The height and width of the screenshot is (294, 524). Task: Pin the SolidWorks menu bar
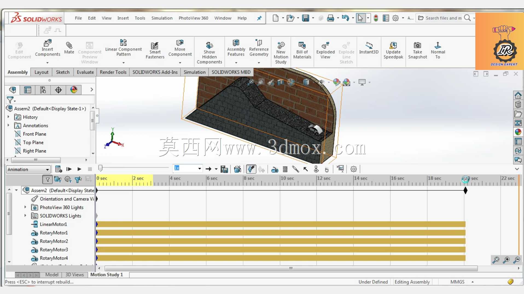pos(259,18)
